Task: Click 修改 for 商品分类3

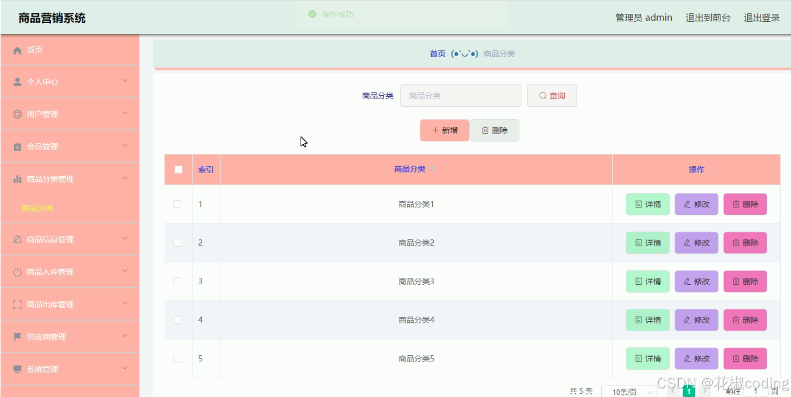Action: point(696,281)
